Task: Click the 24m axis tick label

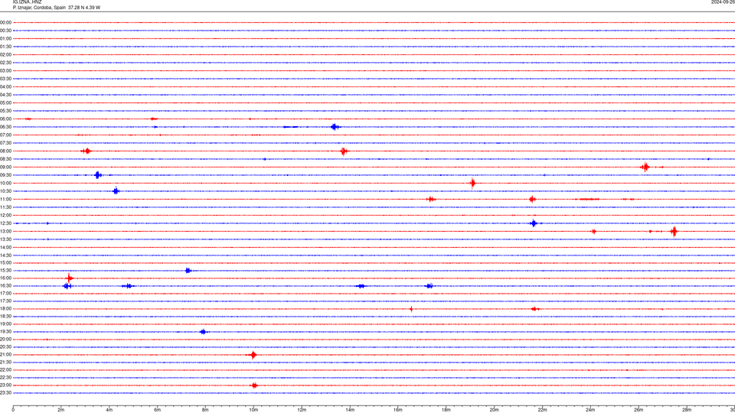Action: (x=590, y=410)
